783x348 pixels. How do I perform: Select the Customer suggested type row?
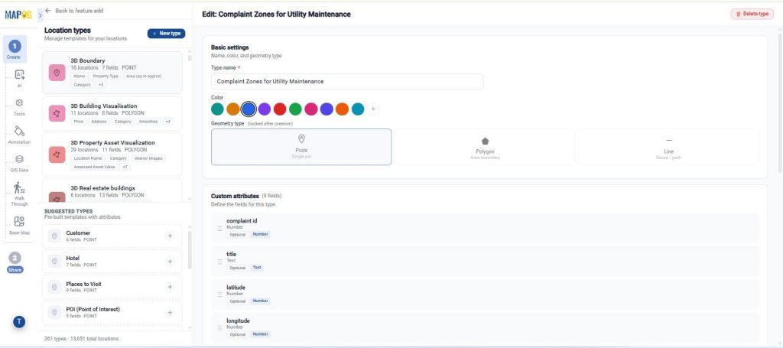pyautogui.click(x=112, y=236)
